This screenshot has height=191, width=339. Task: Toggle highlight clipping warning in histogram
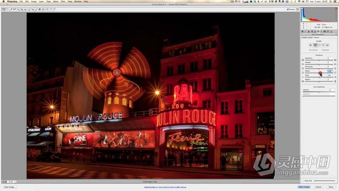(336, 9)
